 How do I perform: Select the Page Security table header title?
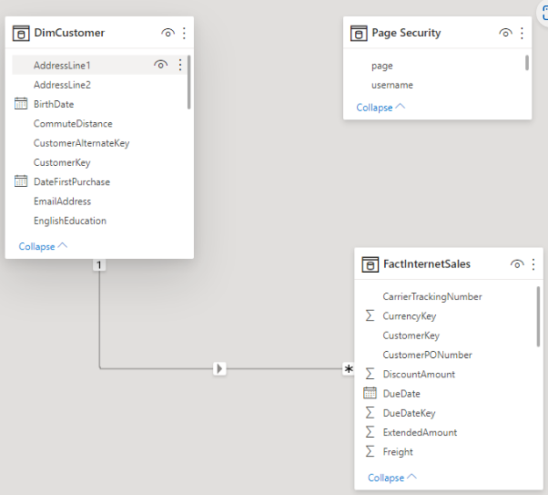click(x=406, y=33)
